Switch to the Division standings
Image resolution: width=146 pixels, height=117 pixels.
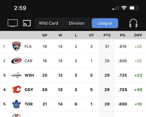(x=77, y=23)
